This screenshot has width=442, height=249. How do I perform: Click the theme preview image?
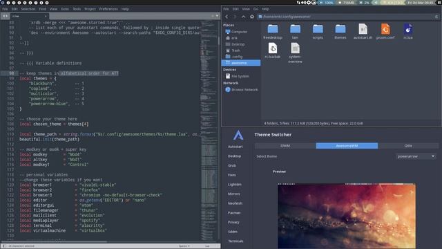pos(347,216)
